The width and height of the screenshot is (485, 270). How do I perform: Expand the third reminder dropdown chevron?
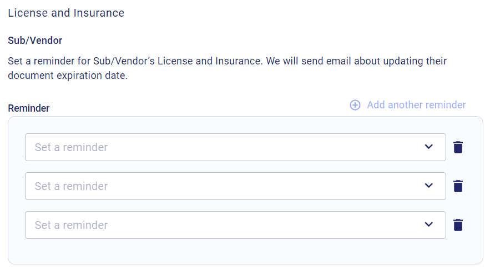(428, 225)
